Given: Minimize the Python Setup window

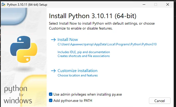Looking at the screenshot, I should pos(144,4).
